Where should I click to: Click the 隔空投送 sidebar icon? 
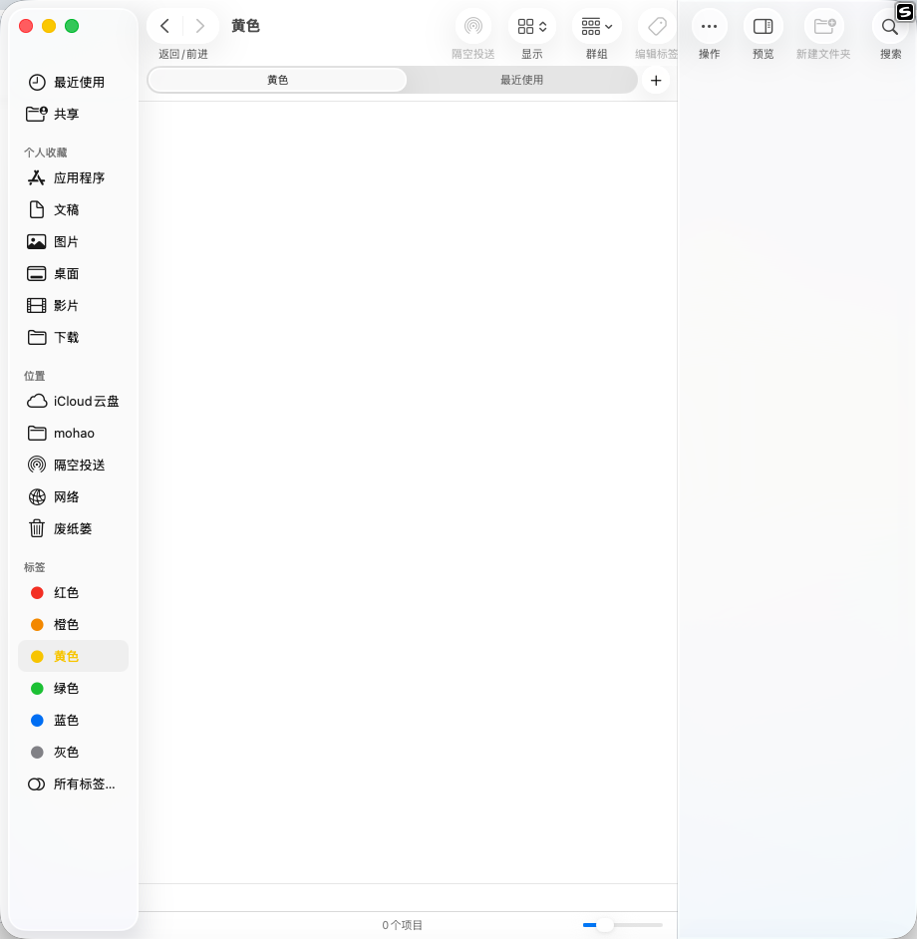coord(37,465)
